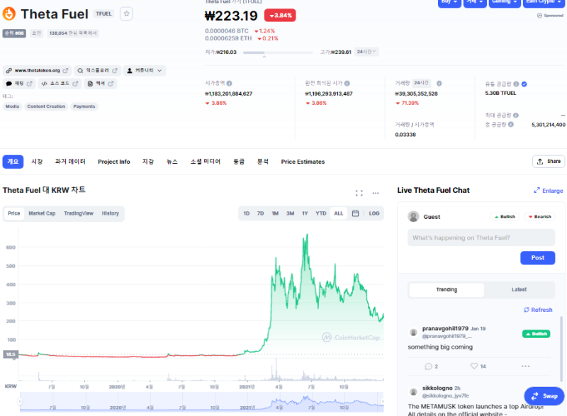Open chart options three-dot menu

[x=376, y=193]
